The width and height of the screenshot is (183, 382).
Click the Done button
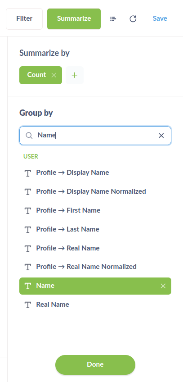coord(95,365)
